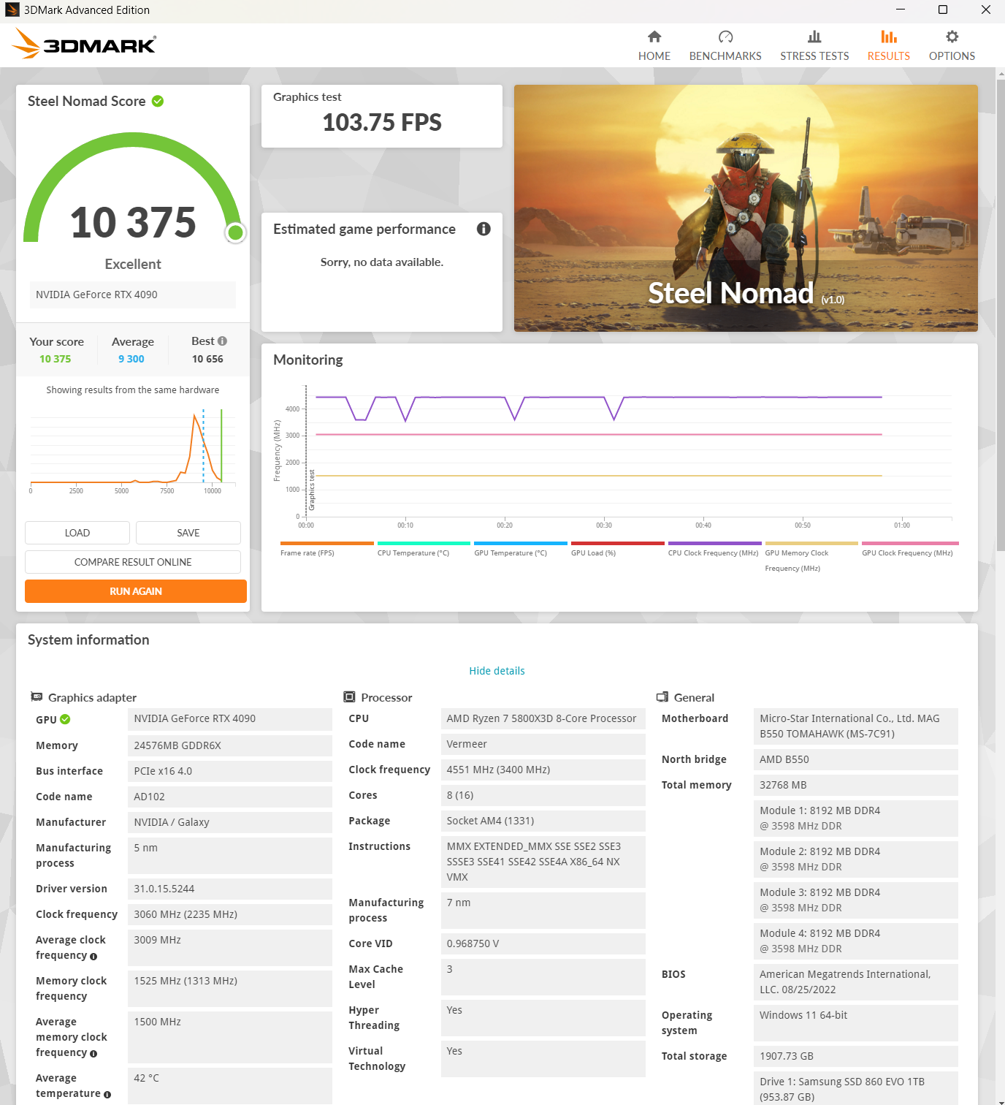Open the Results bar-chart icon
The height and width of the screenshot is (1105, 1005).
point(889,37)
